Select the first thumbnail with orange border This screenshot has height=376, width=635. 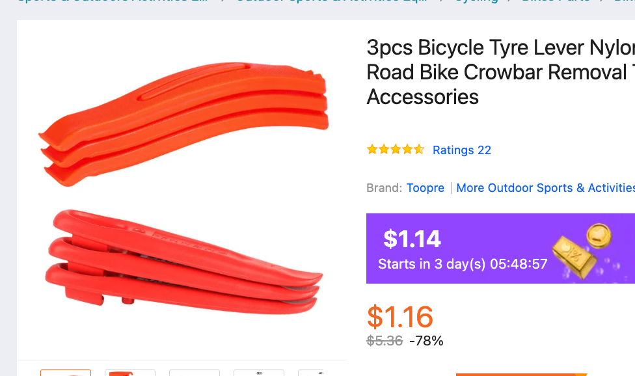(x=66, y=373)
